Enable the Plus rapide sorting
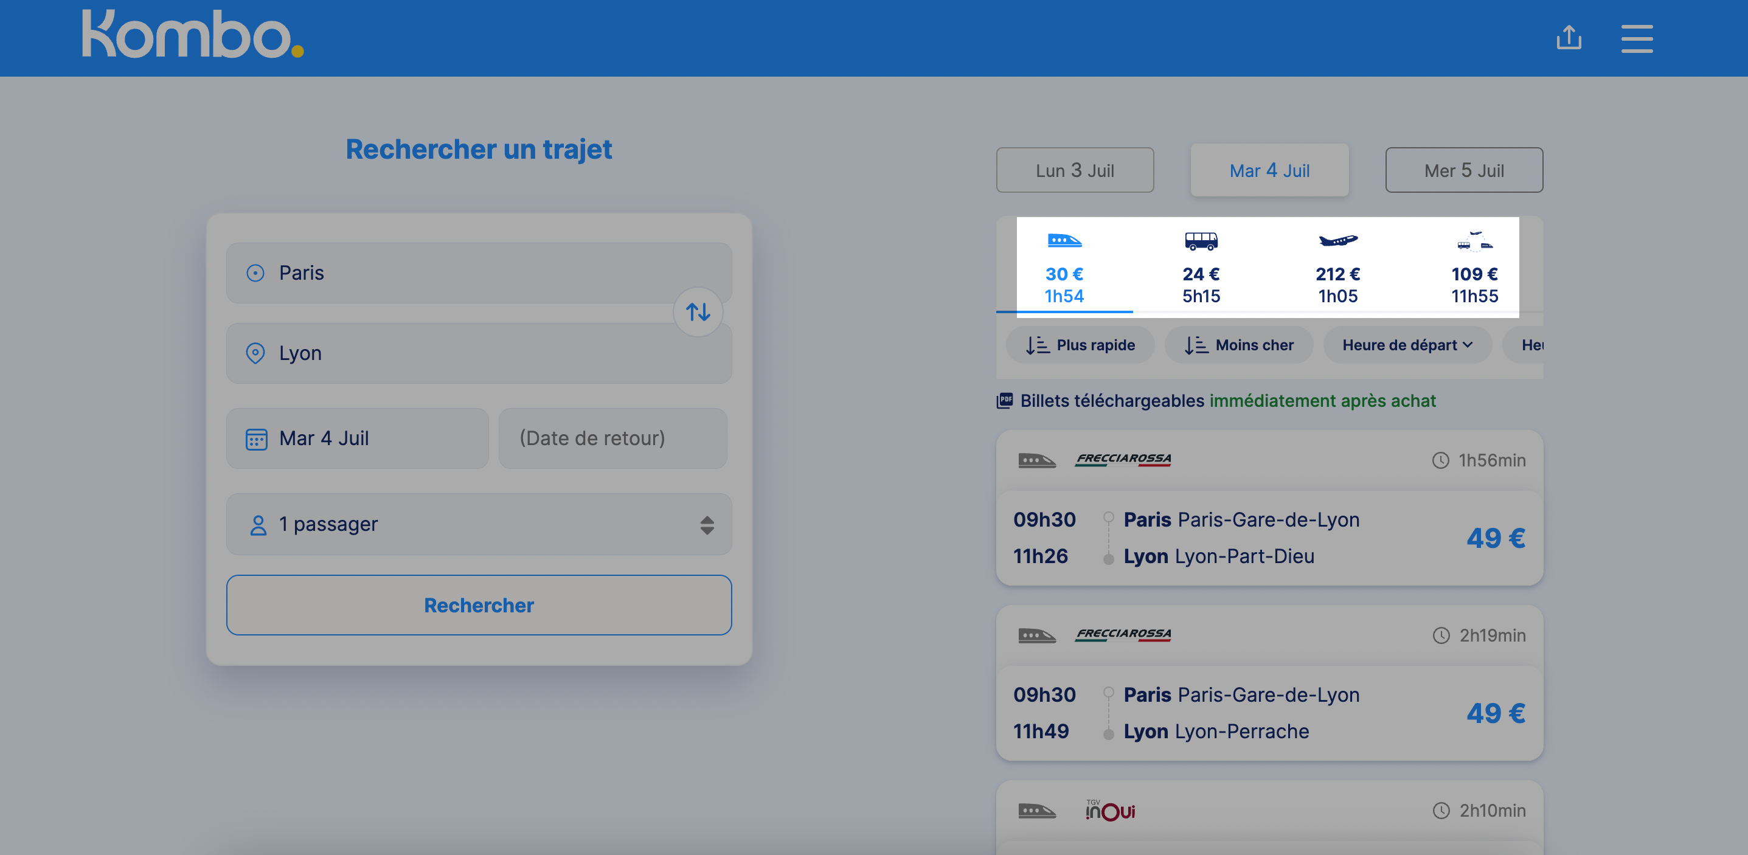 [1080, 345]
